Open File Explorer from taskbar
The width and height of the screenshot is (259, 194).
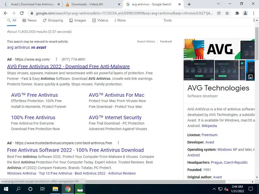click(55, 189)
